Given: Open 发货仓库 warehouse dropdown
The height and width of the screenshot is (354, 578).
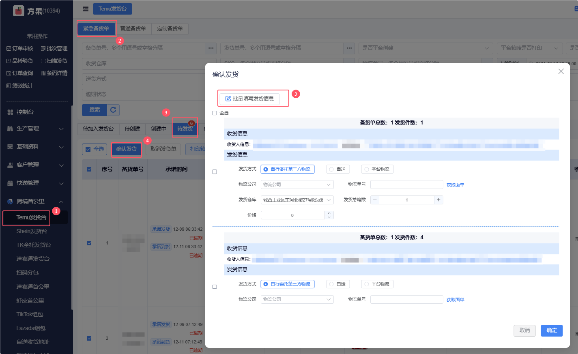Looking at the screenshot, I should click(297, 200).
